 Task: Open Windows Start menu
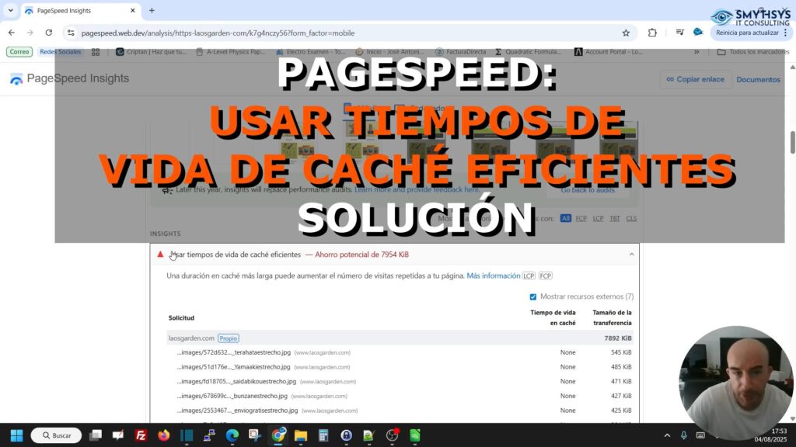(x=17, y=435)
